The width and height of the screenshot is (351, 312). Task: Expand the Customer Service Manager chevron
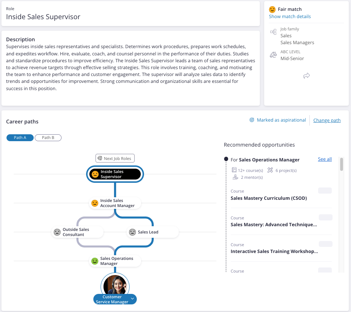132,299
